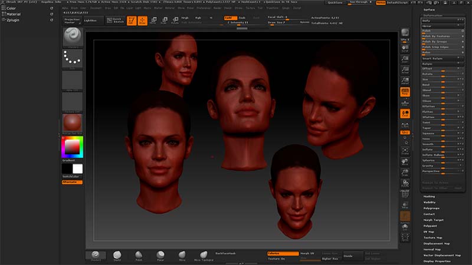Click the Rotate view icon on right shelf

coord(405,183)
